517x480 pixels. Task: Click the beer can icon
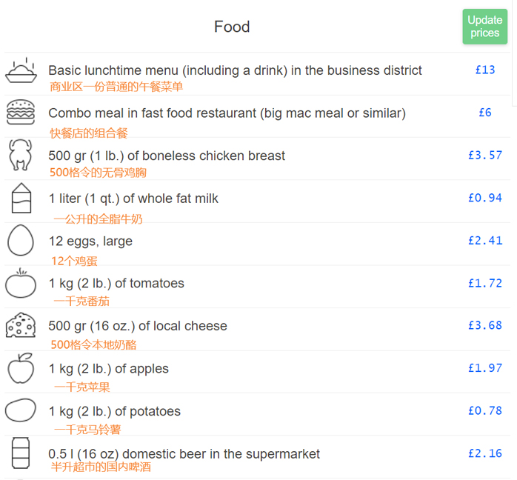[x=21, y=453]
